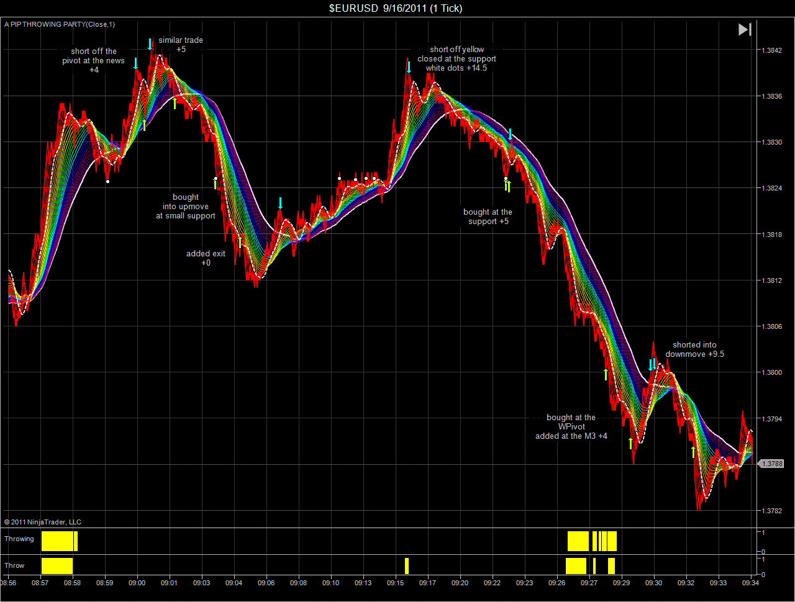
Task: Click the 09:15 time axis label
Action: point(395,583)
